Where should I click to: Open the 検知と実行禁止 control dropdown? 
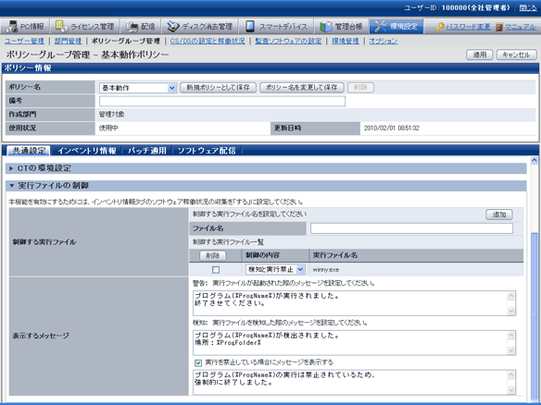[275, 269]
